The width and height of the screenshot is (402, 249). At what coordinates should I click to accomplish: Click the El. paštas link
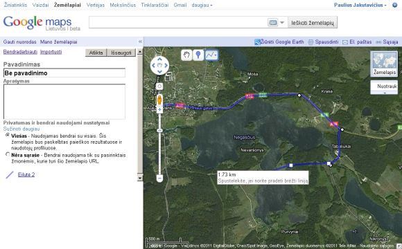[x=360, y=41]
